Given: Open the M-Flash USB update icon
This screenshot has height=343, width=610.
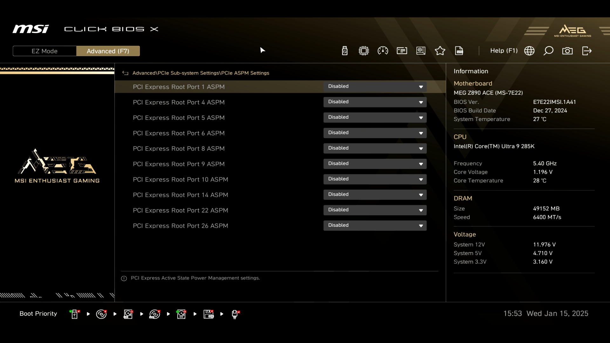Looking at the screenshot, I should coord(345,51).
